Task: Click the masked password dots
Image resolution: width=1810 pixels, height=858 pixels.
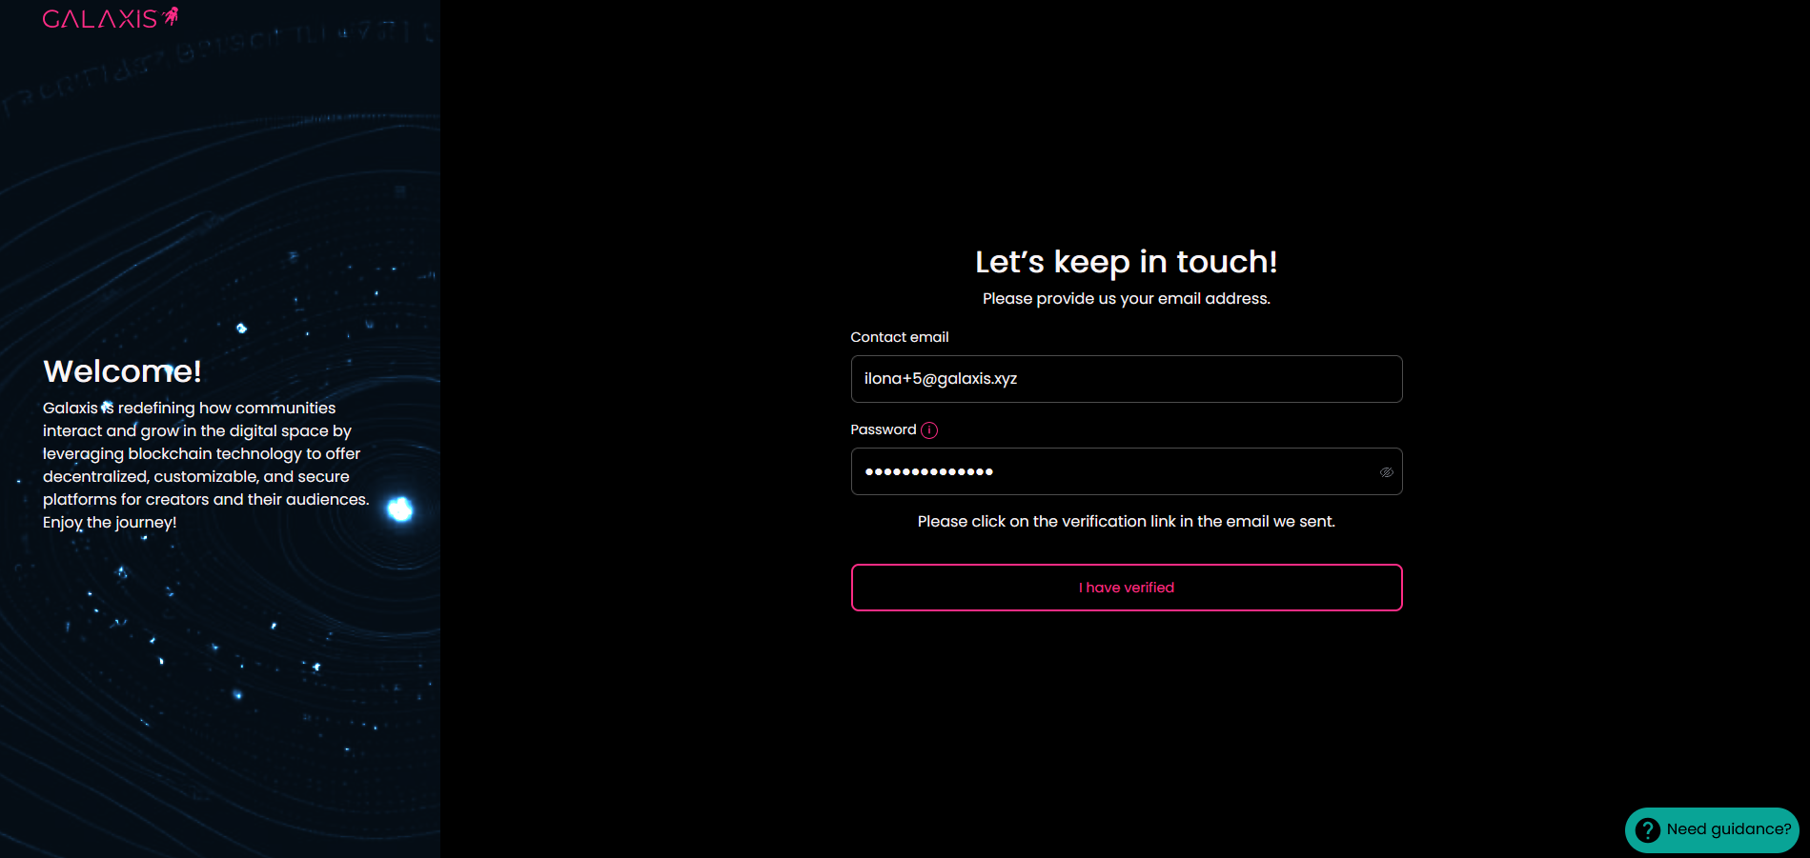Action: (x=928, y=472)
